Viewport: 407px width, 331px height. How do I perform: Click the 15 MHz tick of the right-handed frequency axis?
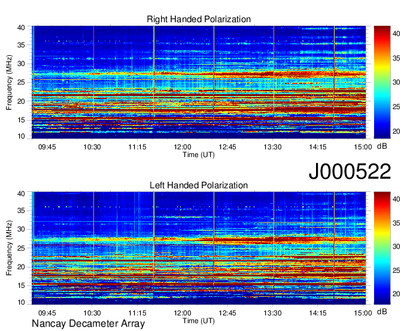point(21,120)
